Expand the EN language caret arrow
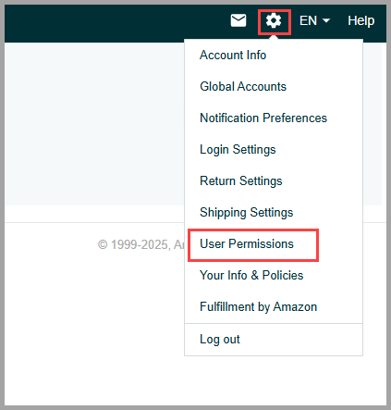Screen dimensions: 391x410 pos(326,20)
